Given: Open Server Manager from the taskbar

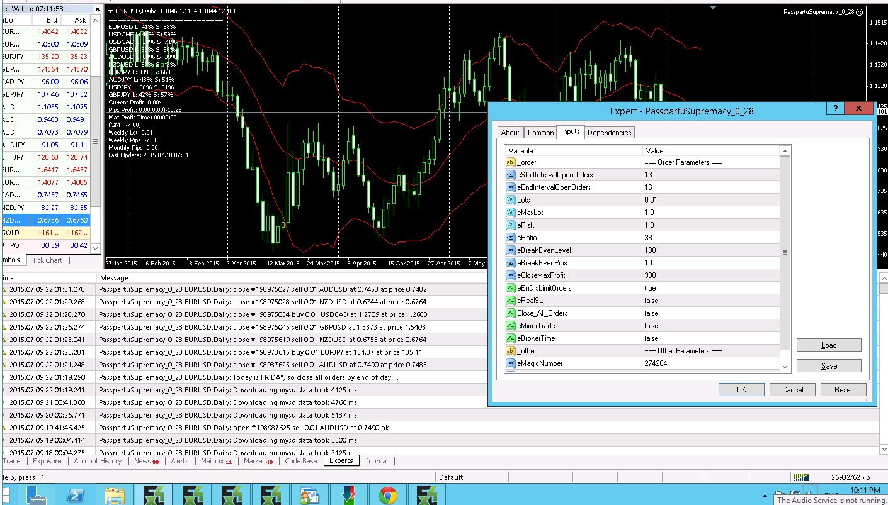Looking at the screenshot, I should coord(37,496).
